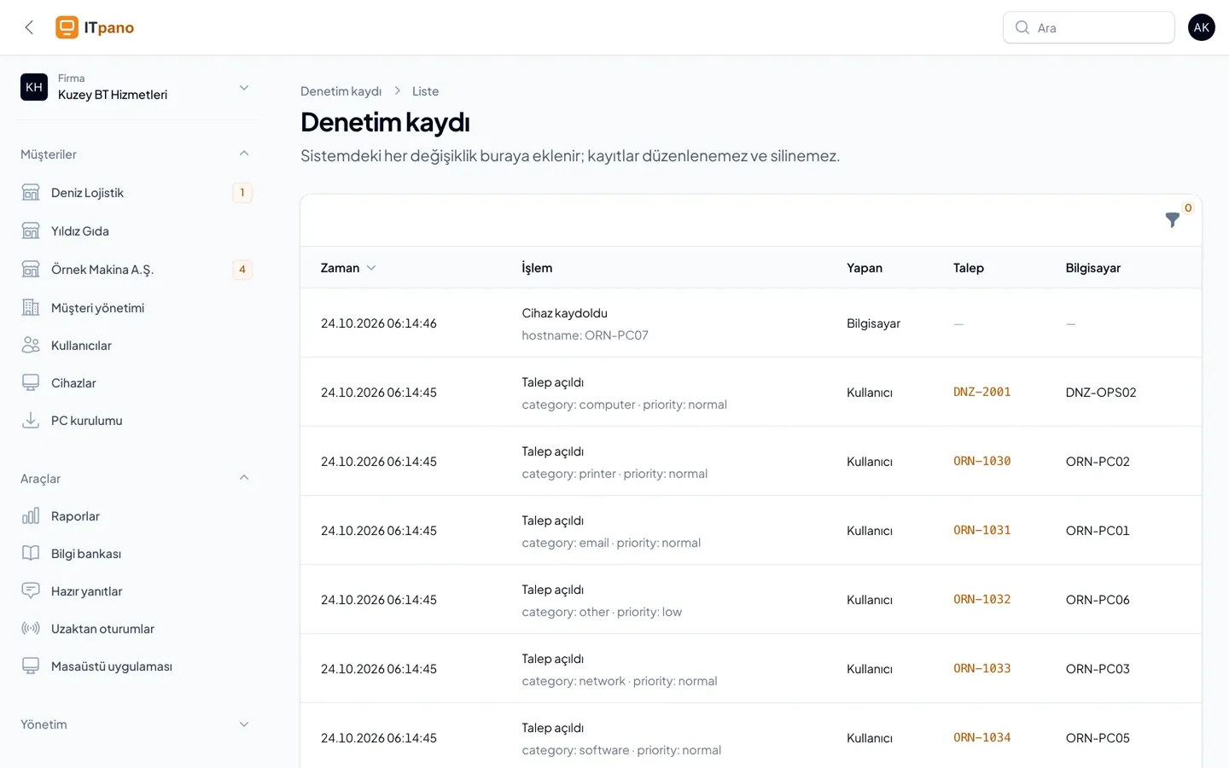Click the Ara search field

click(1089, 27)
